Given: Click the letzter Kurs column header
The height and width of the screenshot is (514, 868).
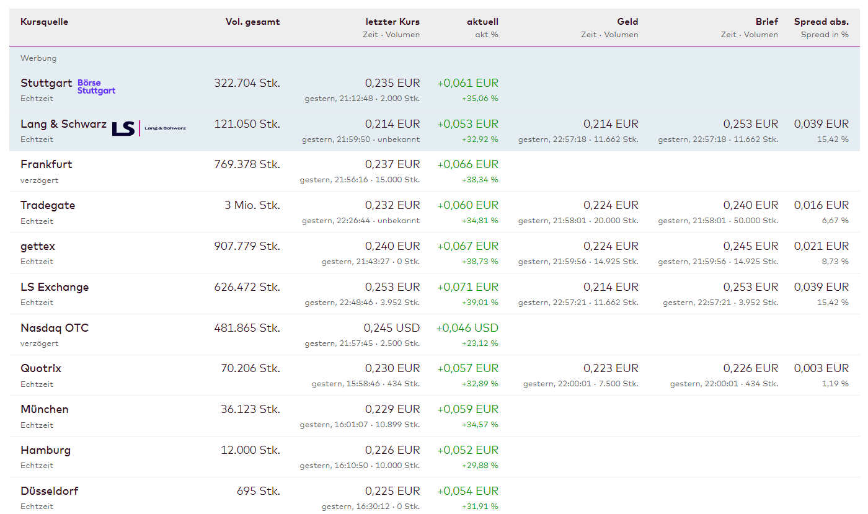Looking at the screenshot, I should pos(392,22).
